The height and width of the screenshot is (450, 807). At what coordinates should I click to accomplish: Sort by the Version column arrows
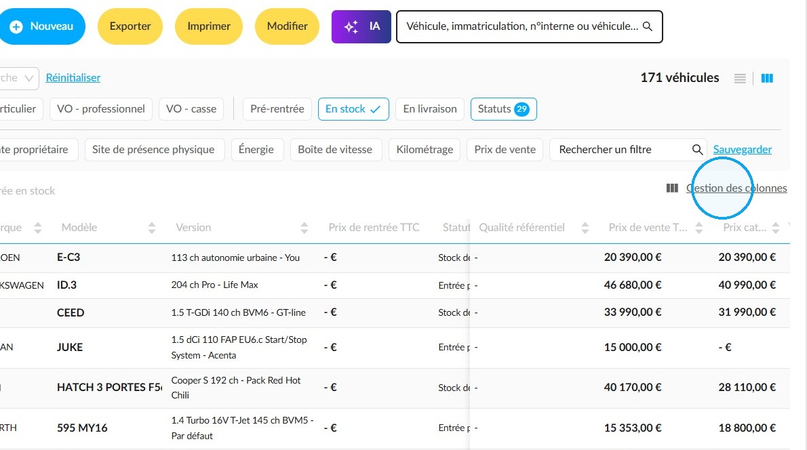click(x=304, y=228)
